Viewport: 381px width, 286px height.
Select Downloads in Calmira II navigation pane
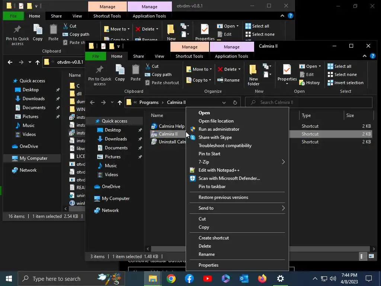point(116,139)
